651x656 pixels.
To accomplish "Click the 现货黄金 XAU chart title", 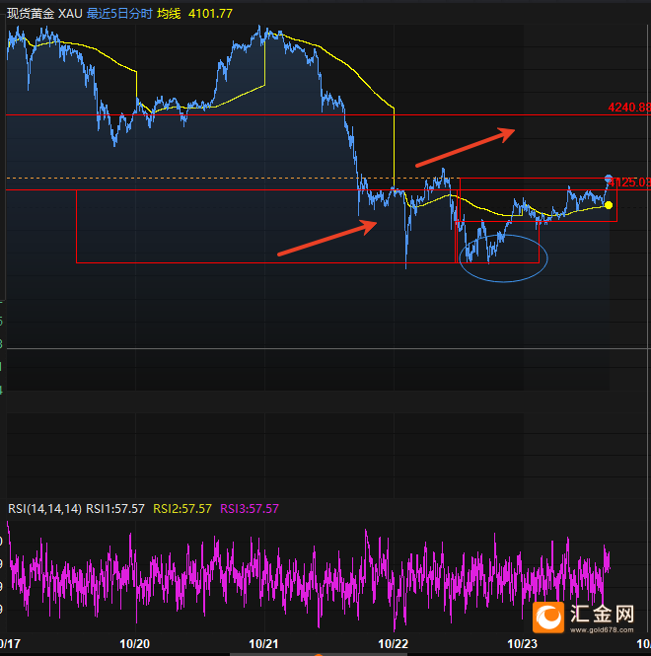I will tap(44, 14).
